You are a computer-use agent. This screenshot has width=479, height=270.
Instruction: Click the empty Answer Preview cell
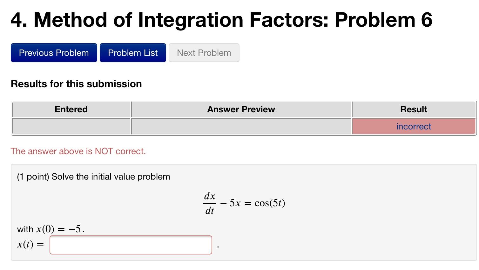coord(241,126)
